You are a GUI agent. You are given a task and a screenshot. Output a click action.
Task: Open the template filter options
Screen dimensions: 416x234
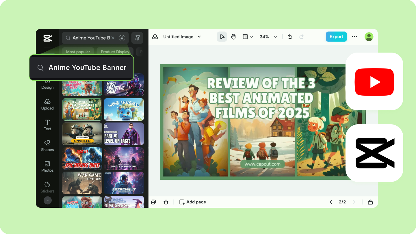click(137, 38)
